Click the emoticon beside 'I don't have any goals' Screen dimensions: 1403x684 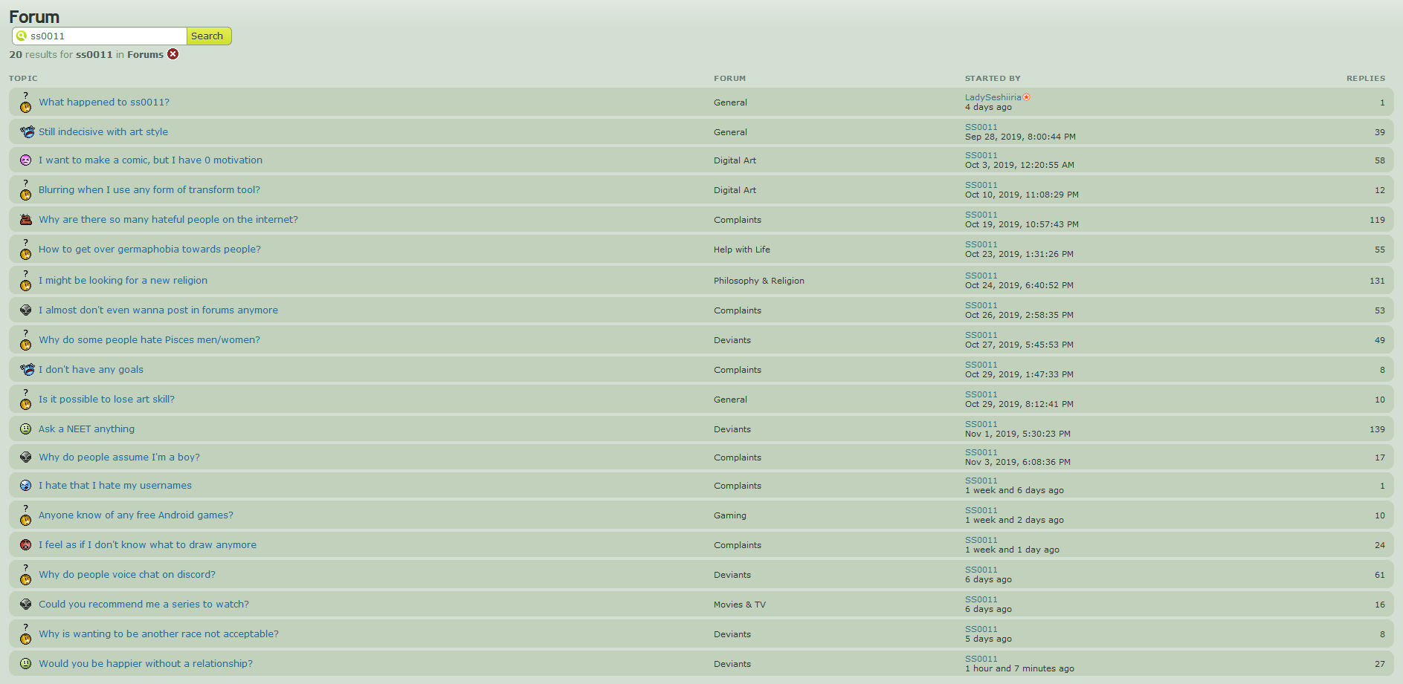click(x=27, y=370)
